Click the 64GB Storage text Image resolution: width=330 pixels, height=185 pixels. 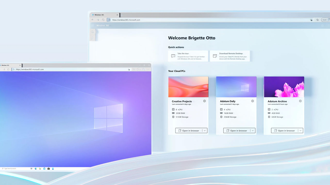(x=277, y=117)
